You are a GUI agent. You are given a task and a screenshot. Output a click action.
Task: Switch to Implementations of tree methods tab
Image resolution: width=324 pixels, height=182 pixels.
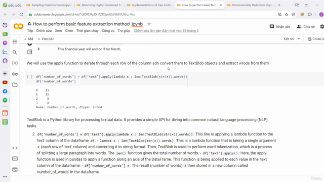pyautogui.click(x=150, y=5)
